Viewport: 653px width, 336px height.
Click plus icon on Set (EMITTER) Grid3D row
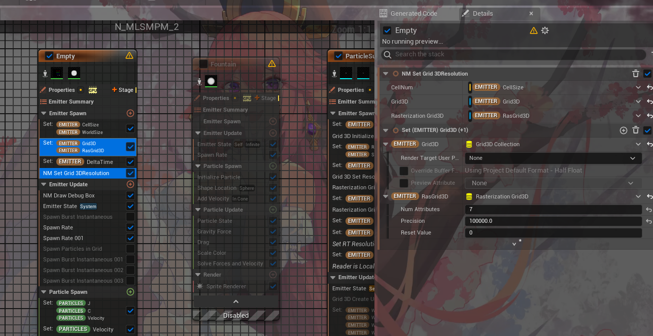click(624, 130)
